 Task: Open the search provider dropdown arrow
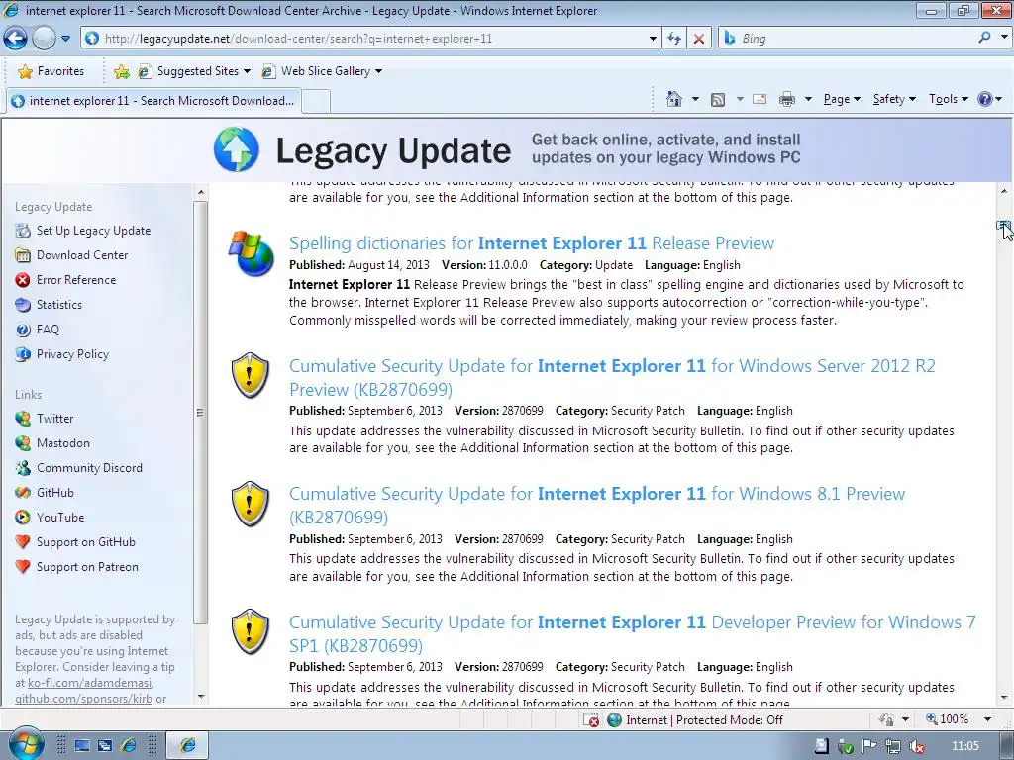1004,38
